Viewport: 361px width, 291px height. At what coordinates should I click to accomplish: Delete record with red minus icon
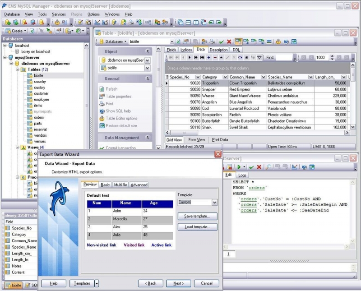pos(215,58)
